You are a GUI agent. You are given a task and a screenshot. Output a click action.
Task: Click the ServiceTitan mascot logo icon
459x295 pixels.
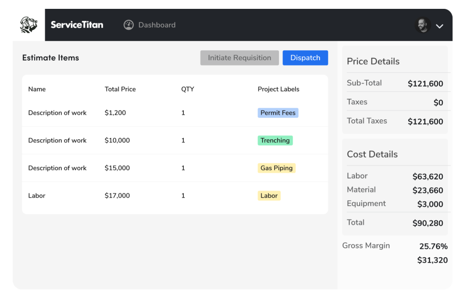coord(28,25)
